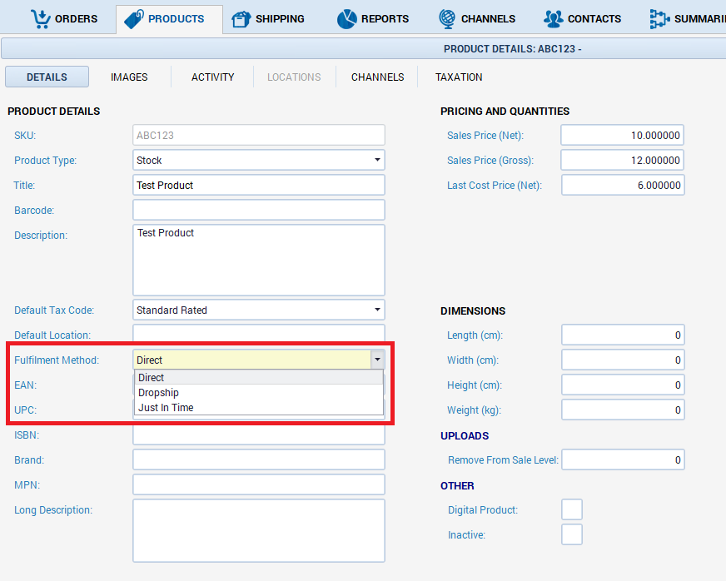Image resolution: width=726 pixels, height=581 pixels.
Task: Select the Locations tab
Action: pyautogui.click(x=294, y=77)
